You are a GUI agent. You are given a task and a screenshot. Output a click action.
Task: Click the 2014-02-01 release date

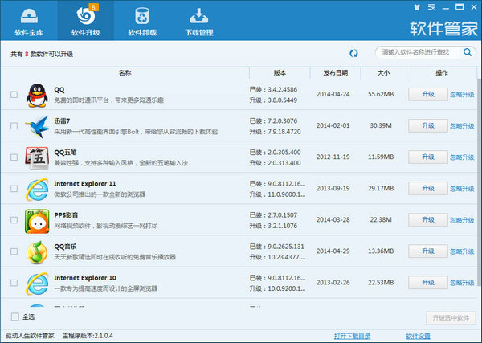click(333, 125)
